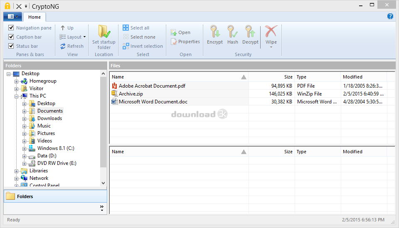
Task: Expand the Pictures folder node
Action: [x=25, y=134]
